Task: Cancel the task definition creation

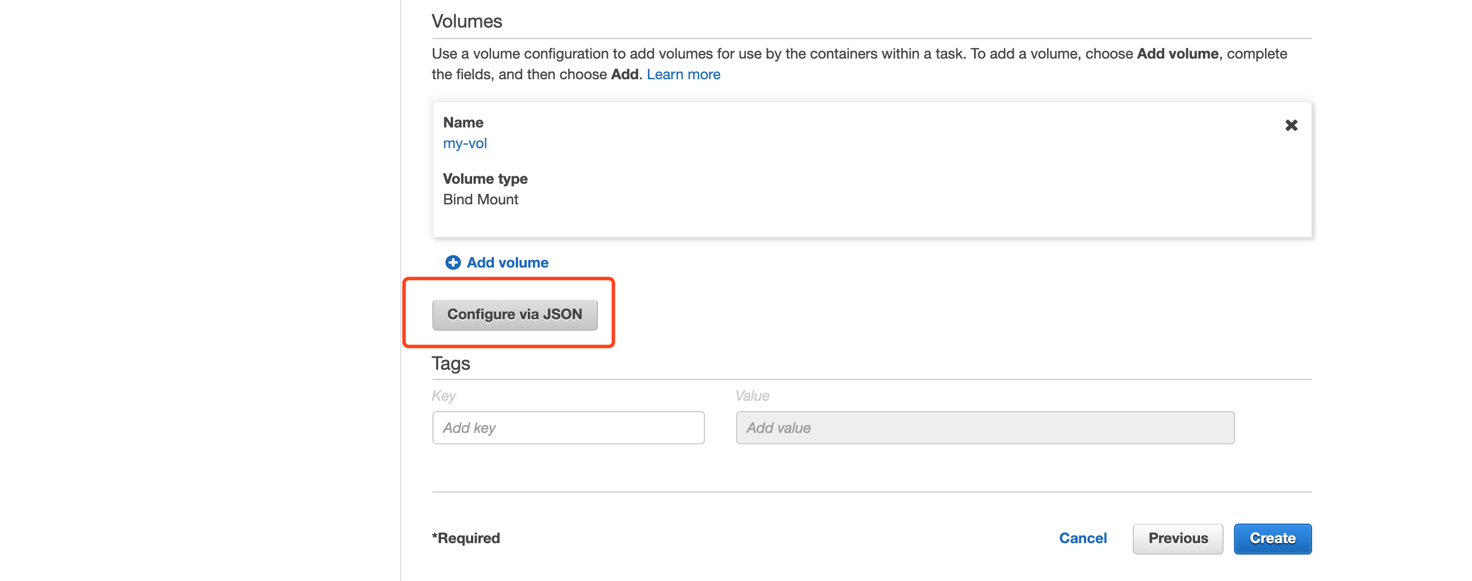Action: 1083,539
